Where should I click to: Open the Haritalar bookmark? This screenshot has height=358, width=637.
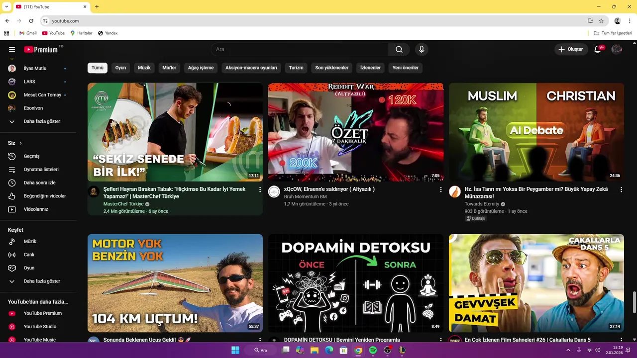pos(81,33)
